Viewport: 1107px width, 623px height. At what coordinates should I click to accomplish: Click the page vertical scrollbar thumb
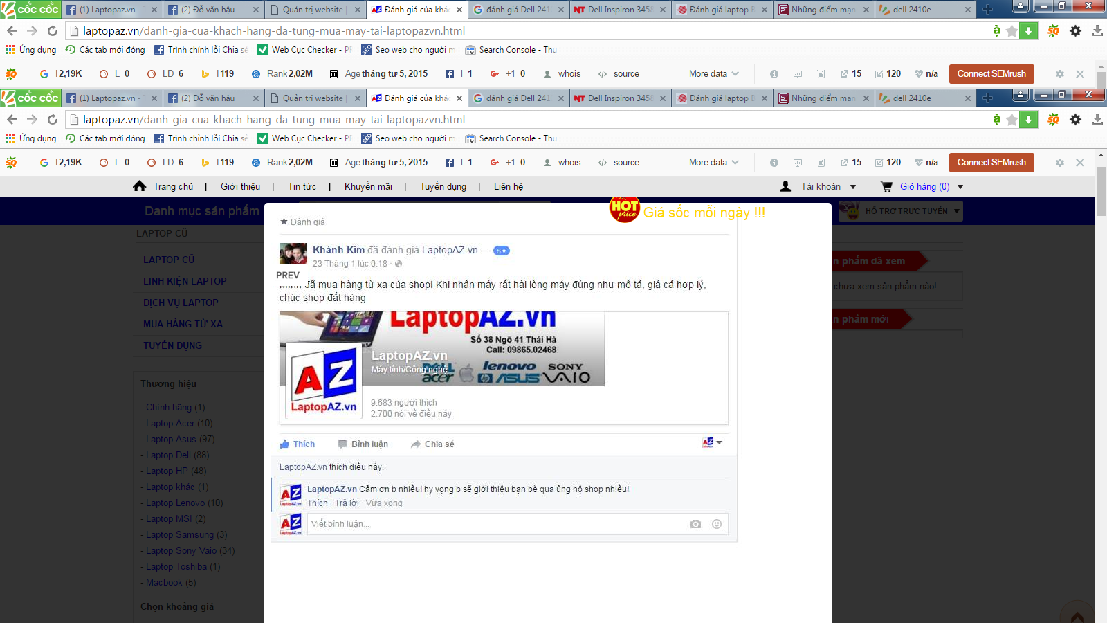[1101, 192]
